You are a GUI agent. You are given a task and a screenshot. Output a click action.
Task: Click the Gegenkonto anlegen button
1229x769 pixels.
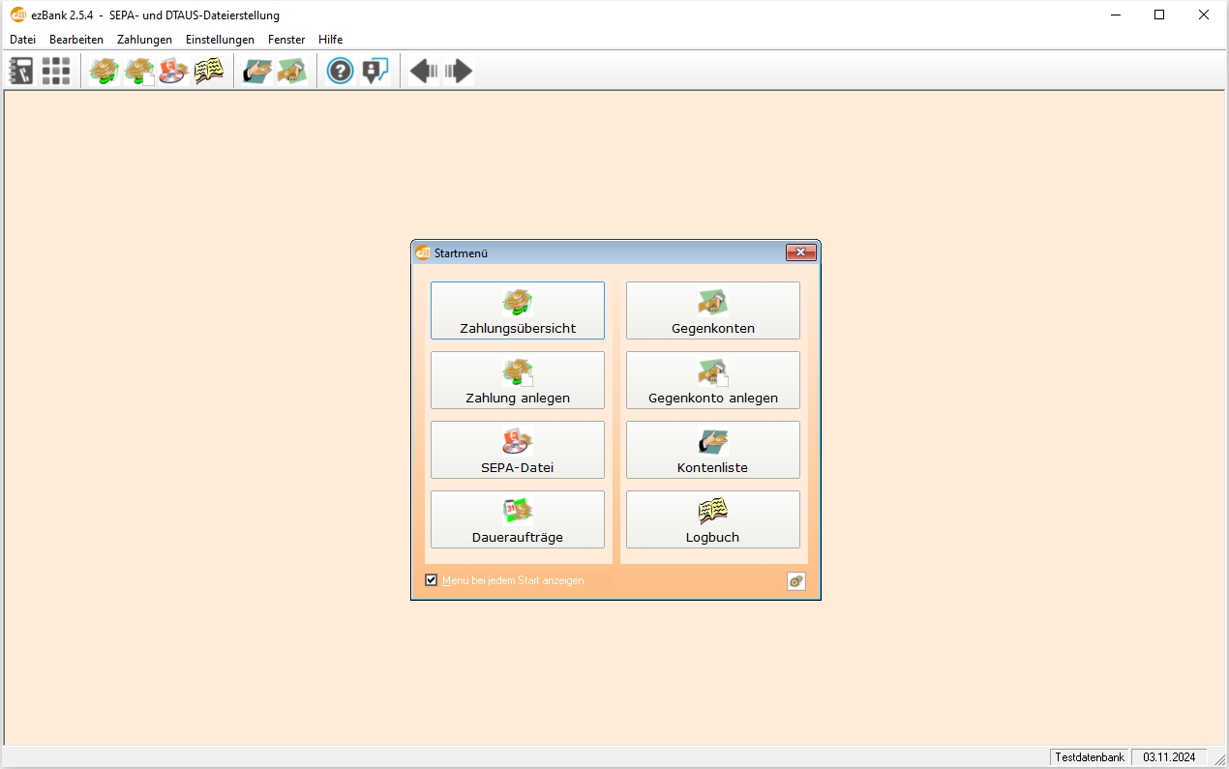point(713,380)
